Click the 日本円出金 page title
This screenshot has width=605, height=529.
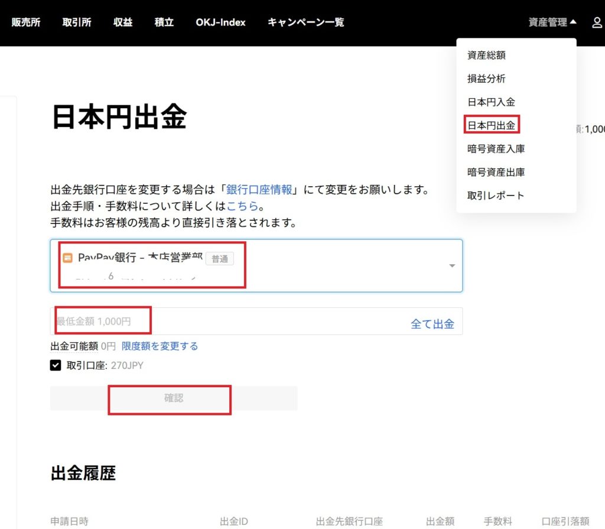(x=119, y=116)
